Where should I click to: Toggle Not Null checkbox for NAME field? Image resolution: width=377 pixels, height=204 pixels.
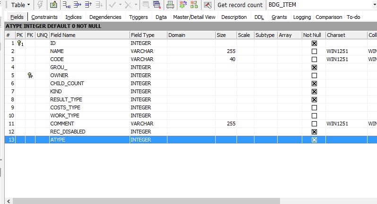pos(314,51)
